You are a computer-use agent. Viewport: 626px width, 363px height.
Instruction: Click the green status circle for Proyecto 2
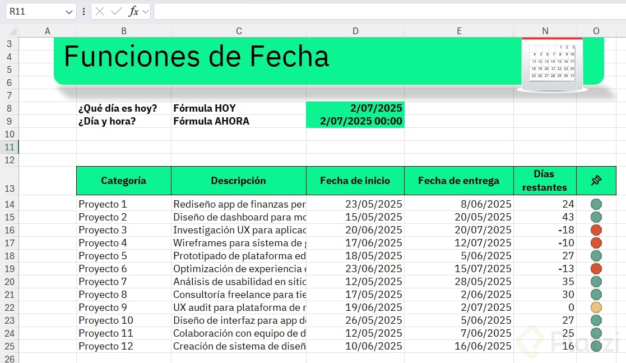[596, 217]
